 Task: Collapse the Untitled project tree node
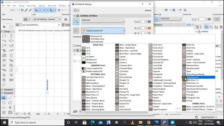196,31
